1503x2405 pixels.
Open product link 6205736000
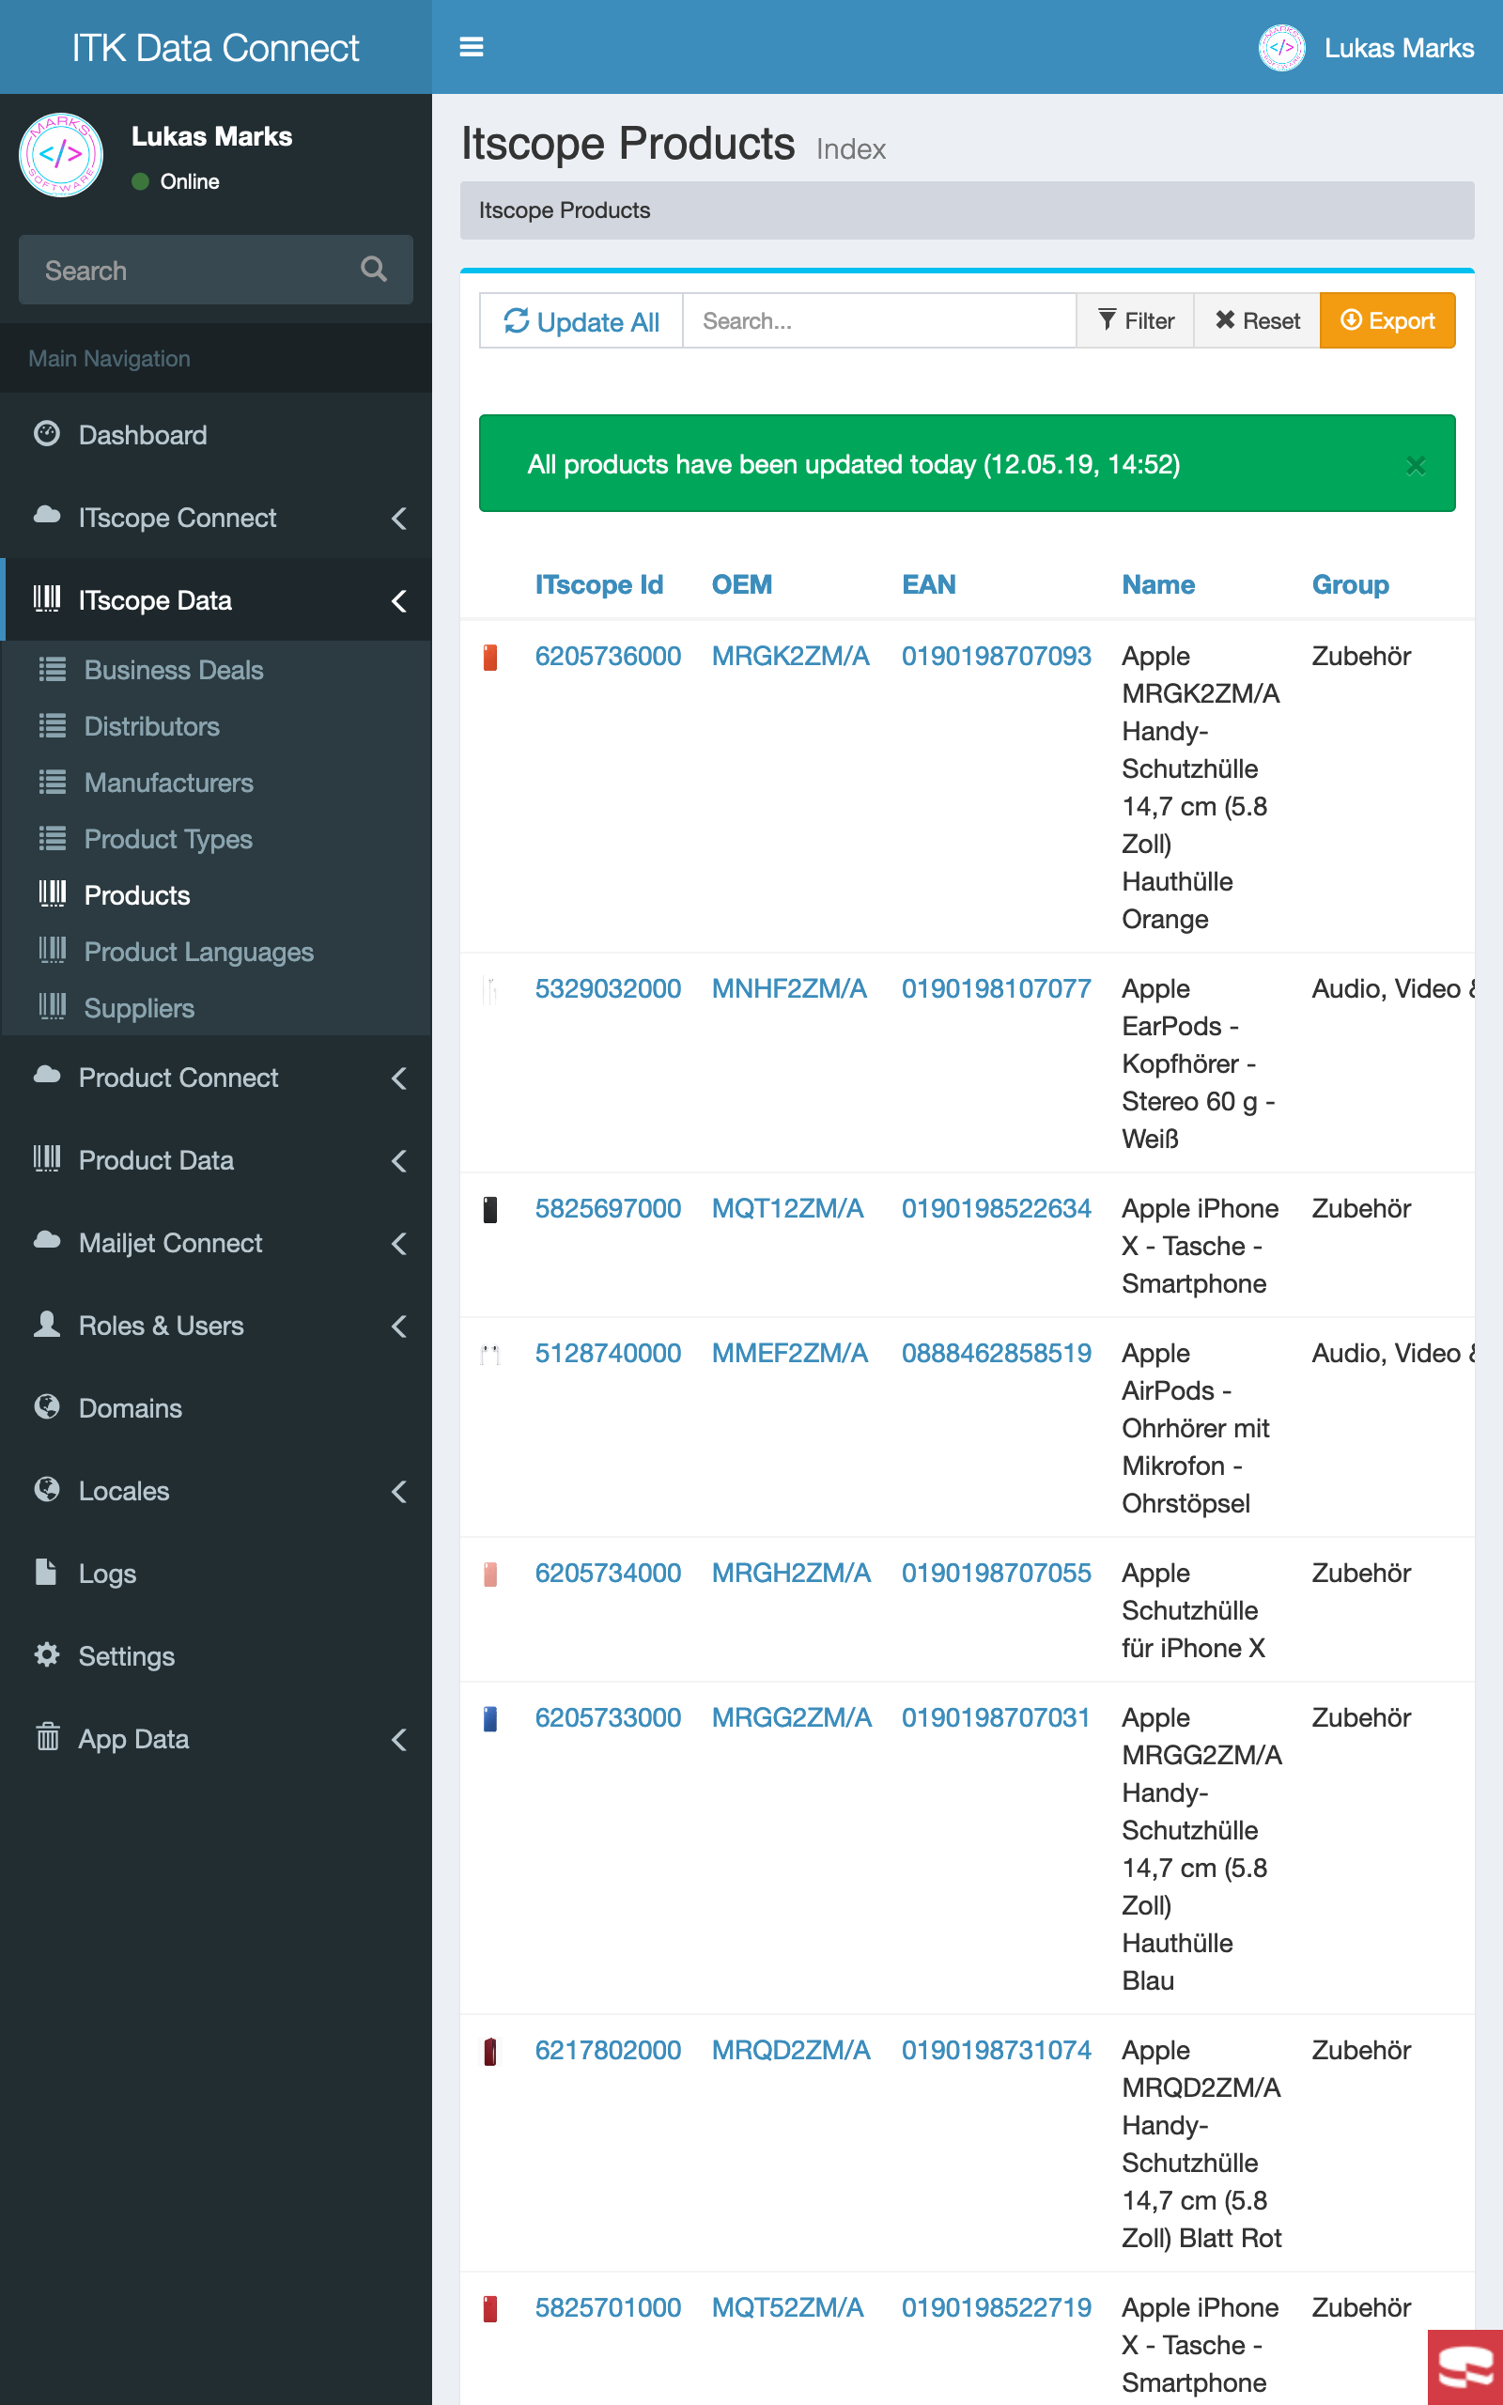pyautogui.click(x=608, y=656)
